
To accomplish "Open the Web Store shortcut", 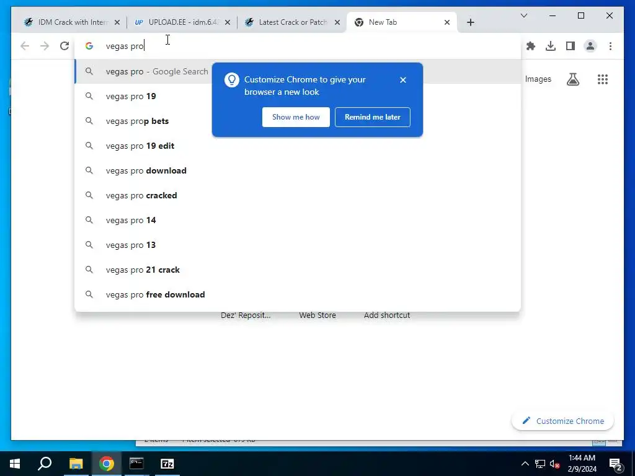I will 317,315.
